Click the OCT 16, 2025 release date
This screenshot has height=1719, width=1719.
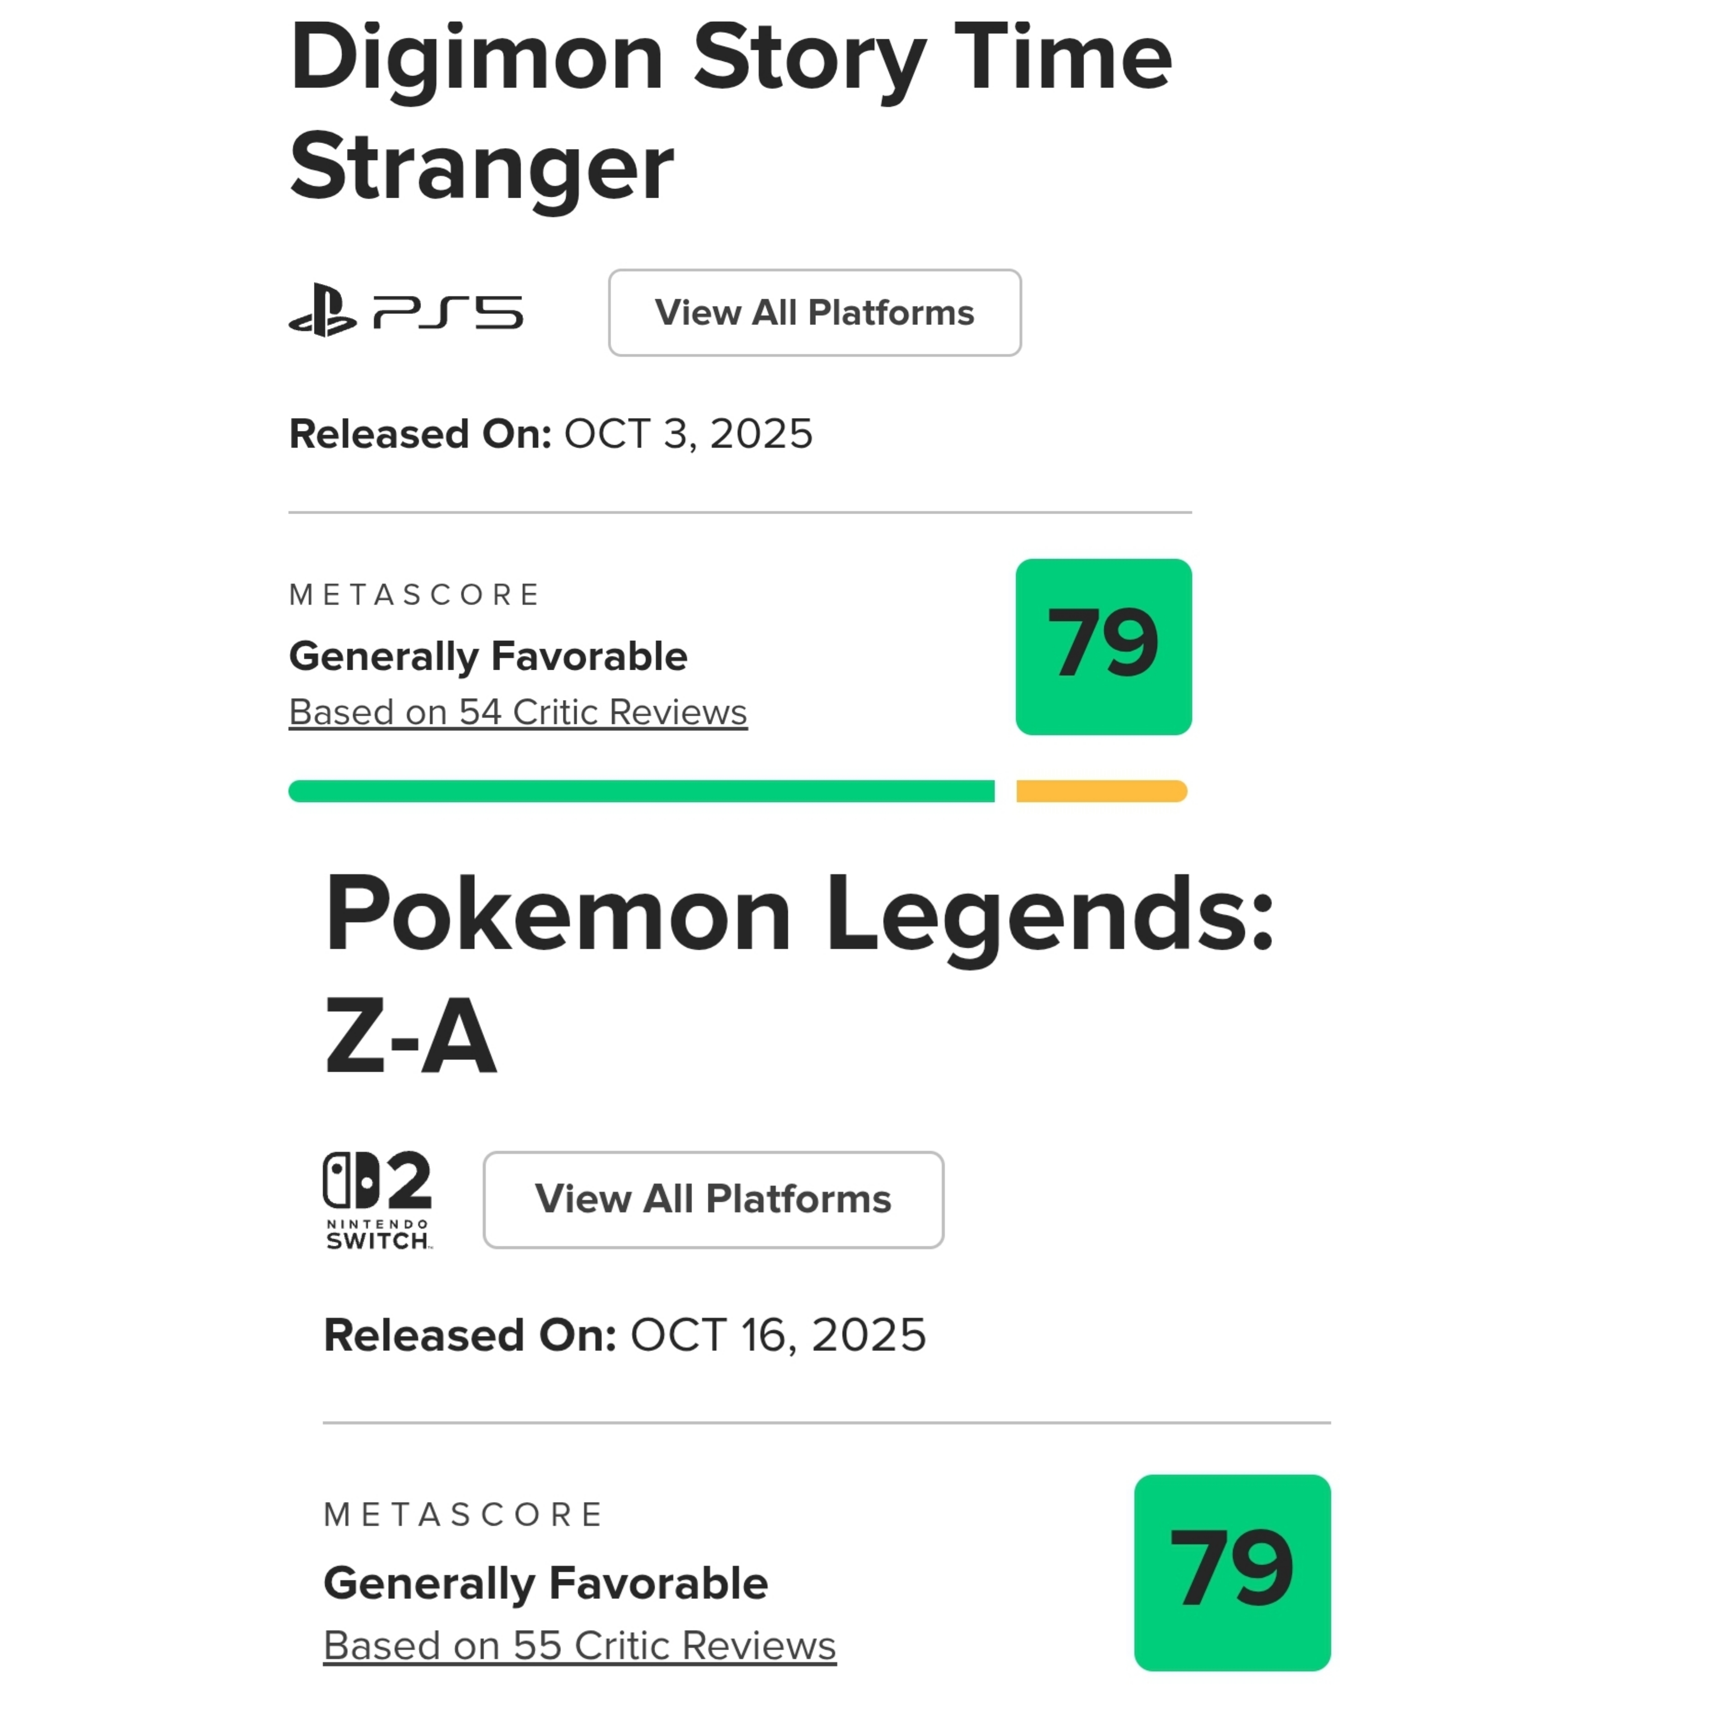778,1335
